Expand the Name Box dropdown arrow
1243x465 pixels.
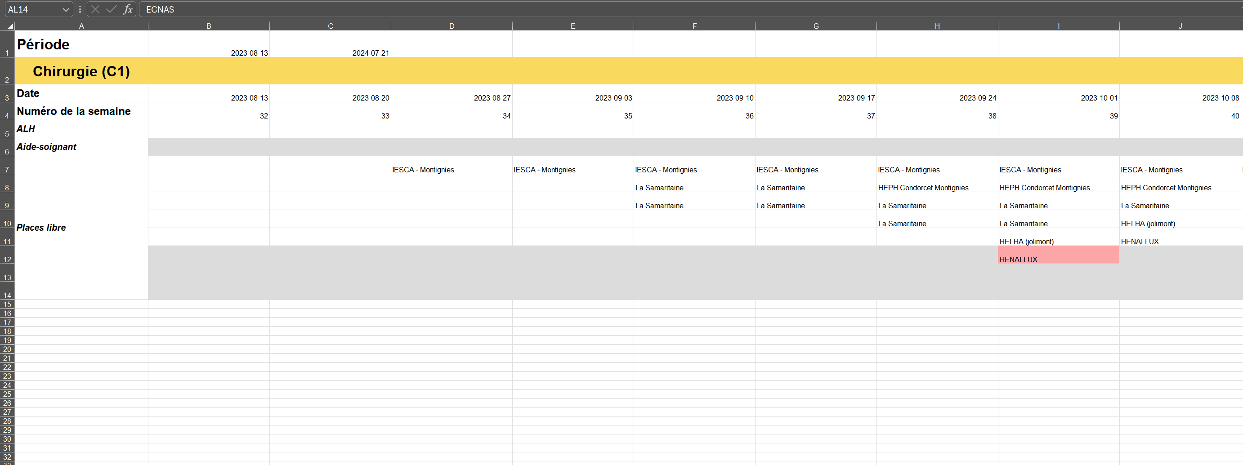[66, 9]
